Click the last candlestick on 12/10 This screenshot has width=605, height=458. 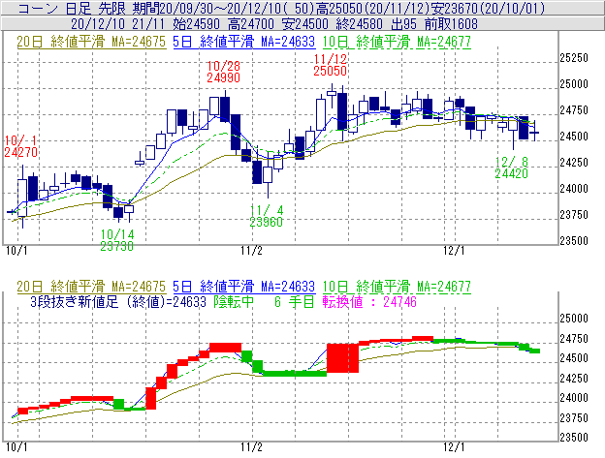[x=534, y=133]
